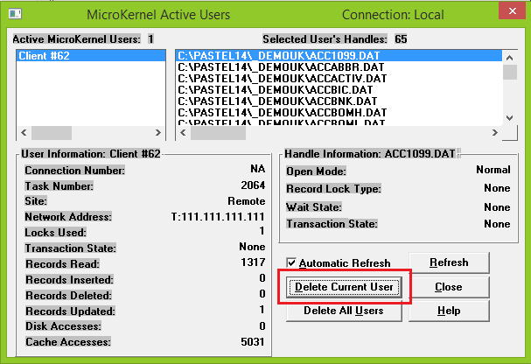This screenshot has width=531, height=364.
Task: Close the MicroKernel Active Users window
Action: point(512,11)
